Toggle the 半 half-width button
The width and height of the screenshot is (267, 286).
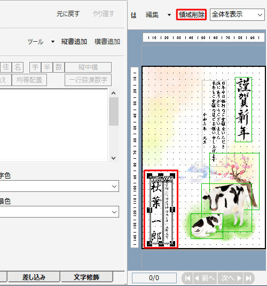point(47,67)
